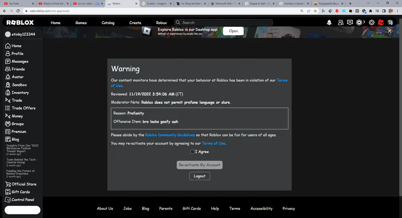Open the Chrome extensions puzzle icon

pos(370,11)
